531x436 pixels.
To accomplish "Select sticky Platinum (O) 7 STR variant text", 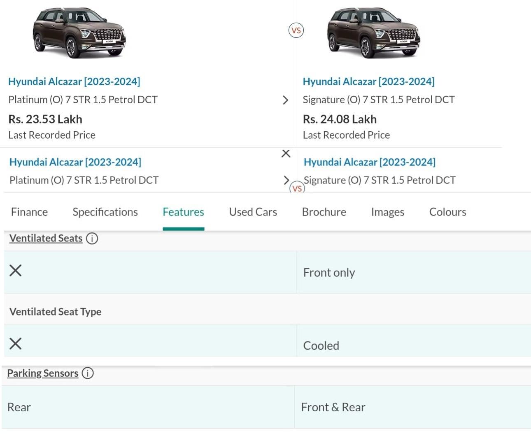I will pyautogui.click(x=84, y=180).
